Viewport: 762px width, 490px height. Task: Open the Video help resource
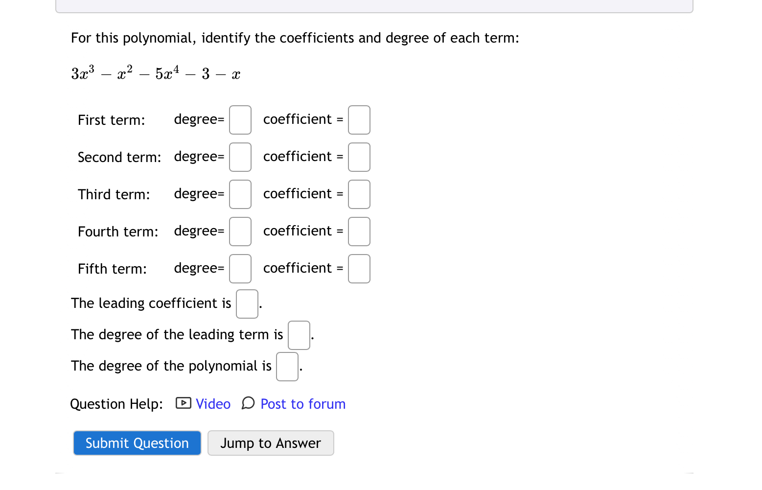coord(212,403)
